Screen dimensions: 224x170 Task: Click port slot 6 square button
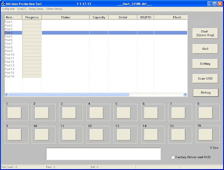click(x=151, y=113)
